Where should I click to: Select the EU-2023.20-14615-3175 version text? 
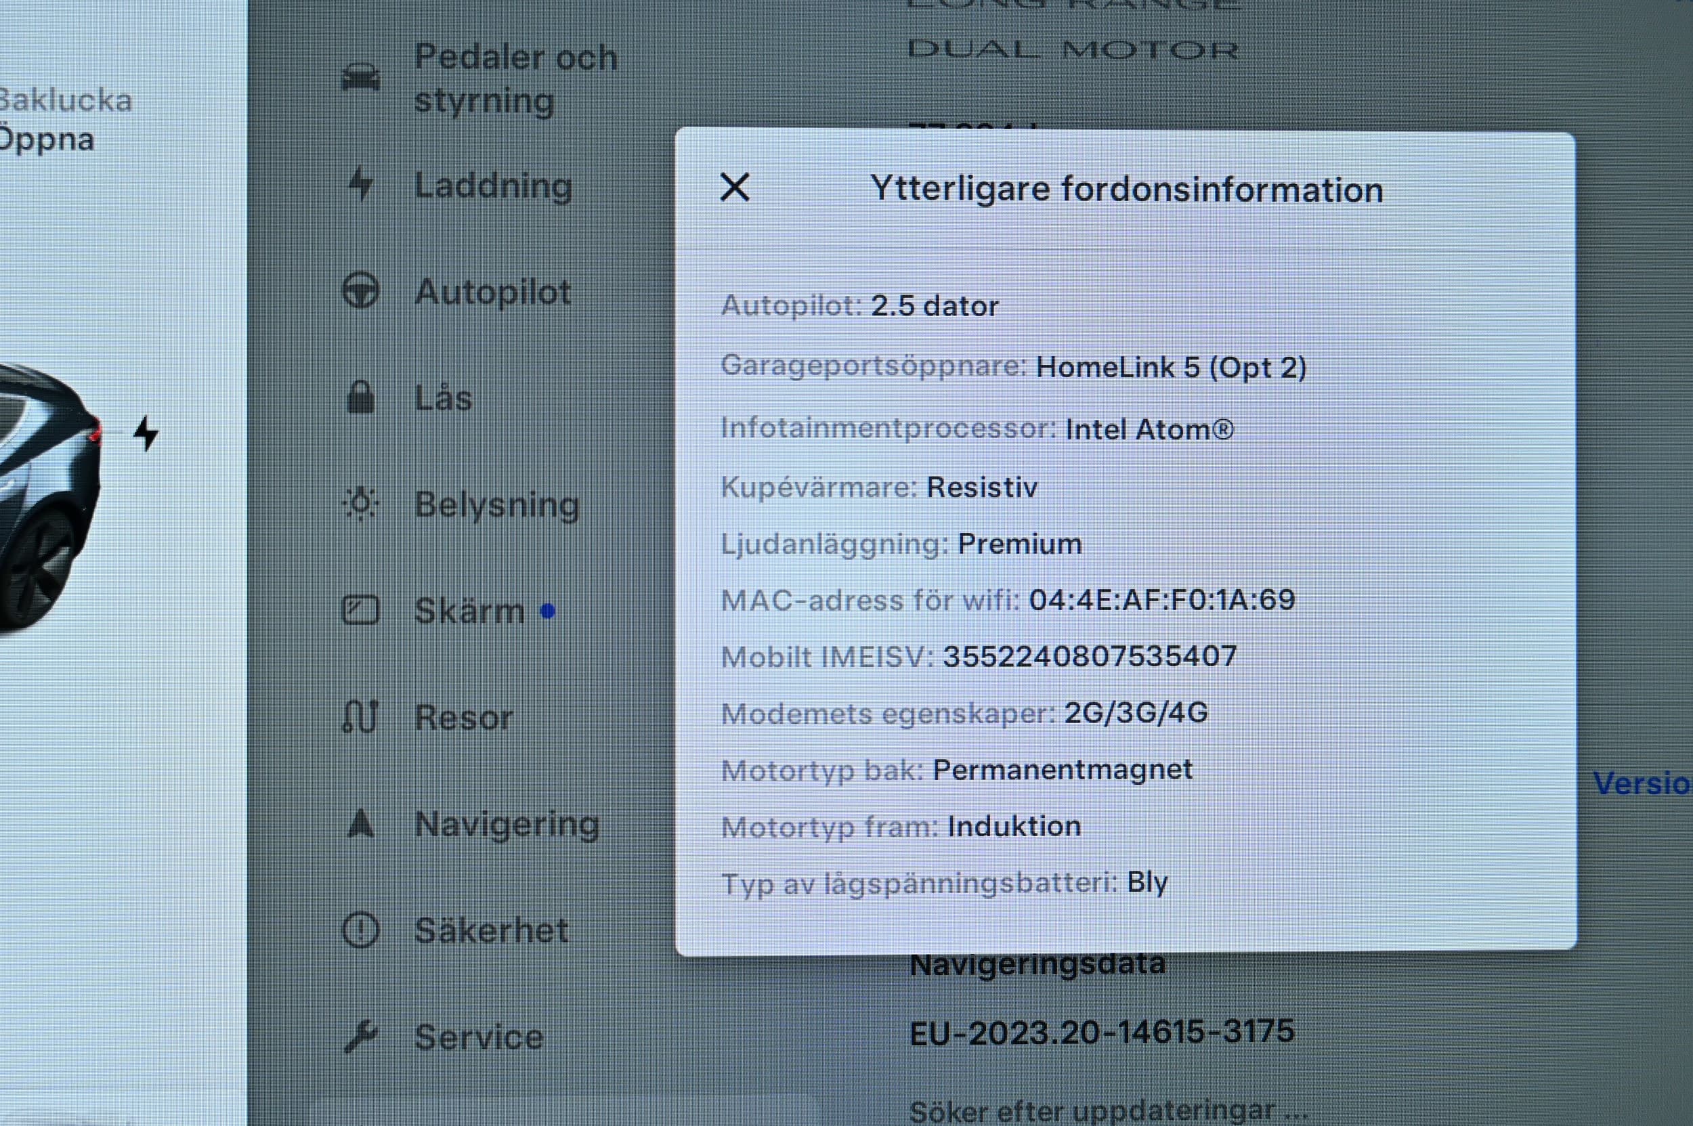1102,1032
